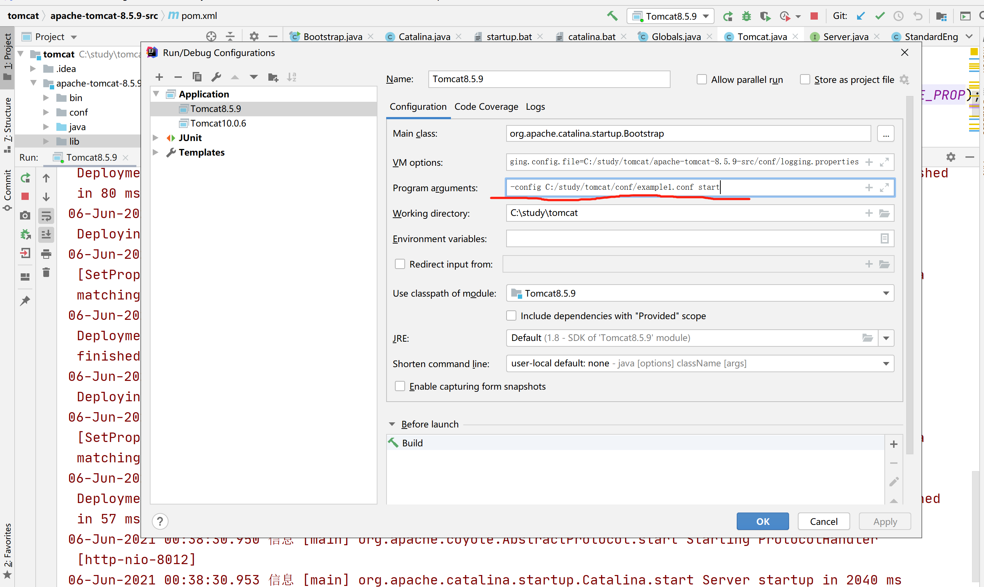Open Shorten command line dropdown
This screenshot has width=984, height=587.
point(886,363)
